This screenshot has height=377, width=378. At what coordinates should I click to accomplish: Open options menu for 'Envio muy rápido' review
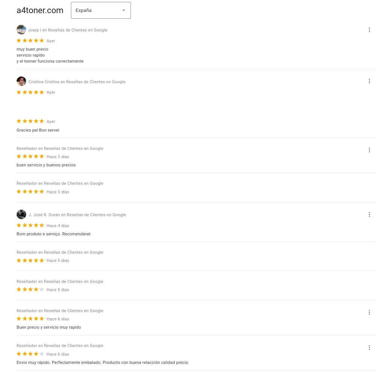(369, 347)
